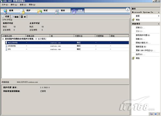
Task: Click 限制计算机(T)... action link
Action: (x=143, y=43)
